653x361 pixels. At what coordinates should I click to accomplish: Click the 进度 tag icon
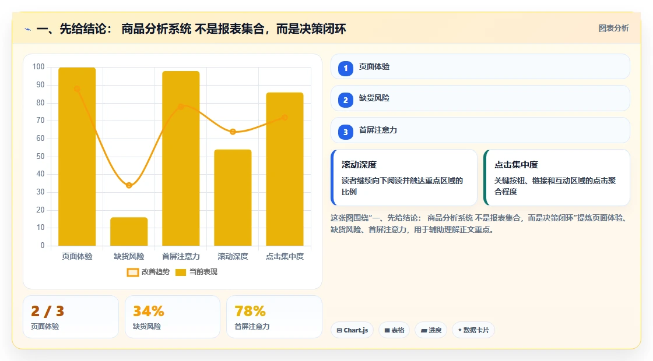point(424,330)
